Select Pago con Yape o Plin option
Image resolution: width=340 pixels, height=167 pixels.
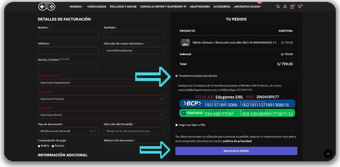pyautogui.click(x=177, y=125)
